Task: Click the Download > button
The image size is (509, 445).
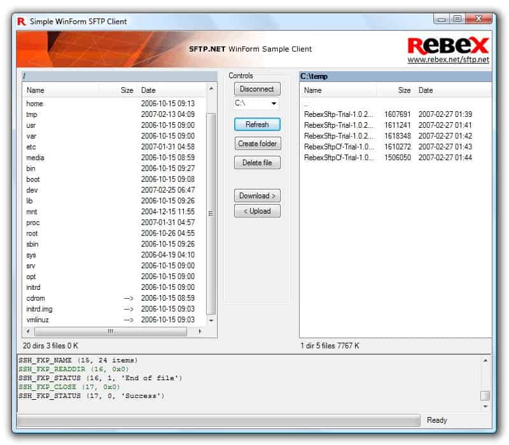Action: click(257, 196)
